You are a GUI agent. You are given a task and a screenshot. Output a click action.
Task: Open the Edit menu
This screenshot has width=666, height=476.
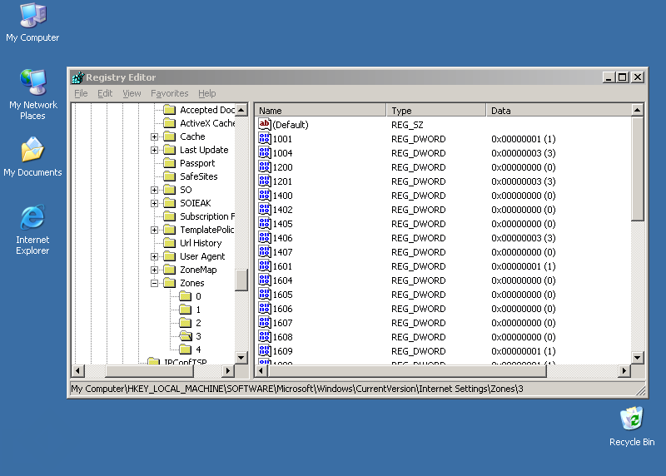[x=105, y=93]
